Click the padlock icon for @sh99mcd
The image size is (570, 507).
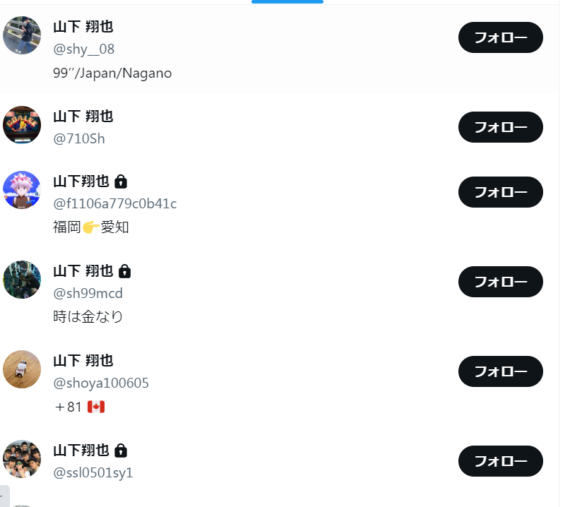point(124,271)
